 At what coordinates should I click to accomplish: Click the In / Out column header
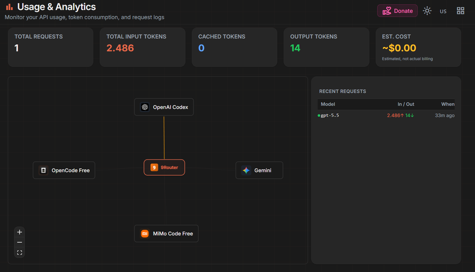tap(406, 104)
